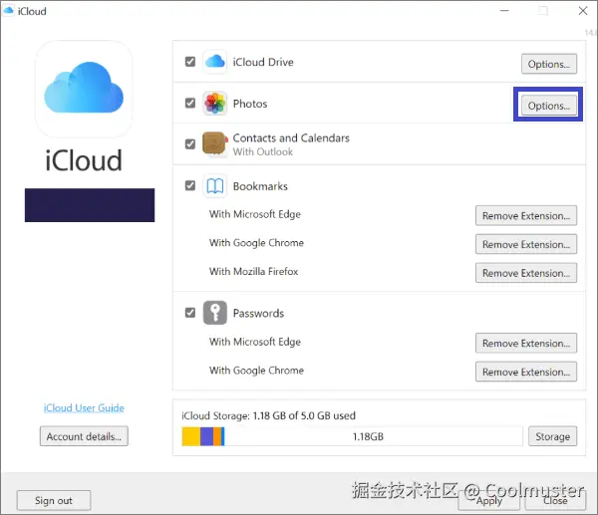Minimize the iCloud window
The image size is (598, 515).
pyautogui.click(x=504, y=11)
